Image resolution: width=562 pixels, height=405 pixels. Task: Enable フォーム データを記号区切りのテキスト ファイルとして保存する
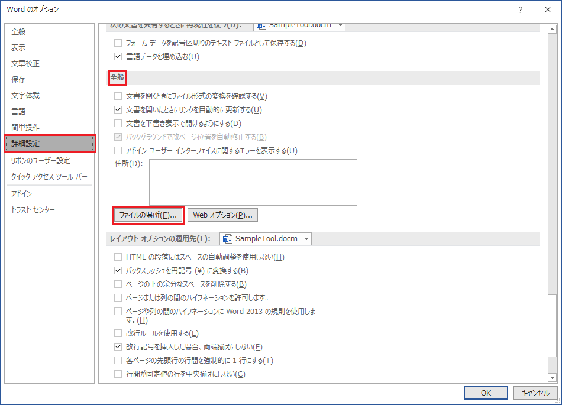click(x=118, y=43)
